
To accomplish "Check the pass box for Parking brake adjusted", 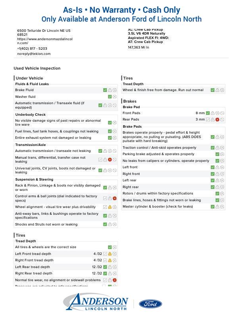I will [217, 154].
